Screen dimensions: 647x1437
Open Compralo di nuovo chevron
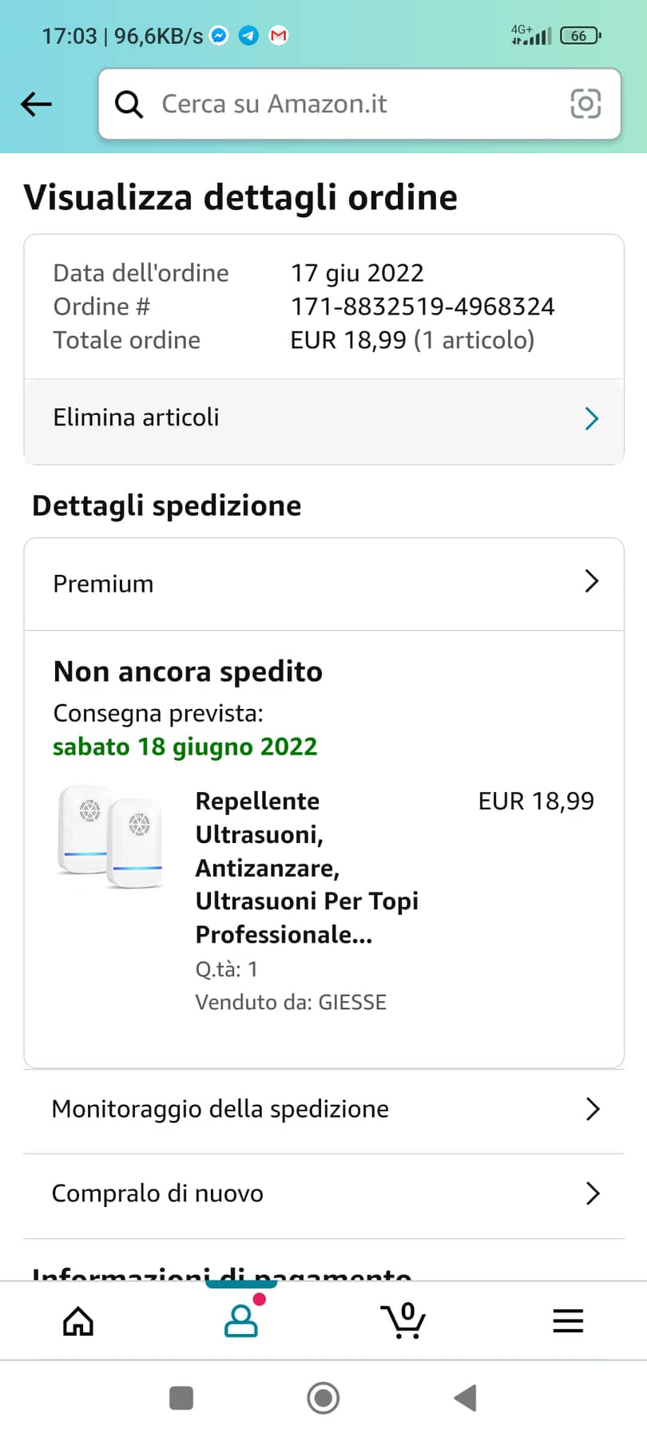coord(593,1194)
